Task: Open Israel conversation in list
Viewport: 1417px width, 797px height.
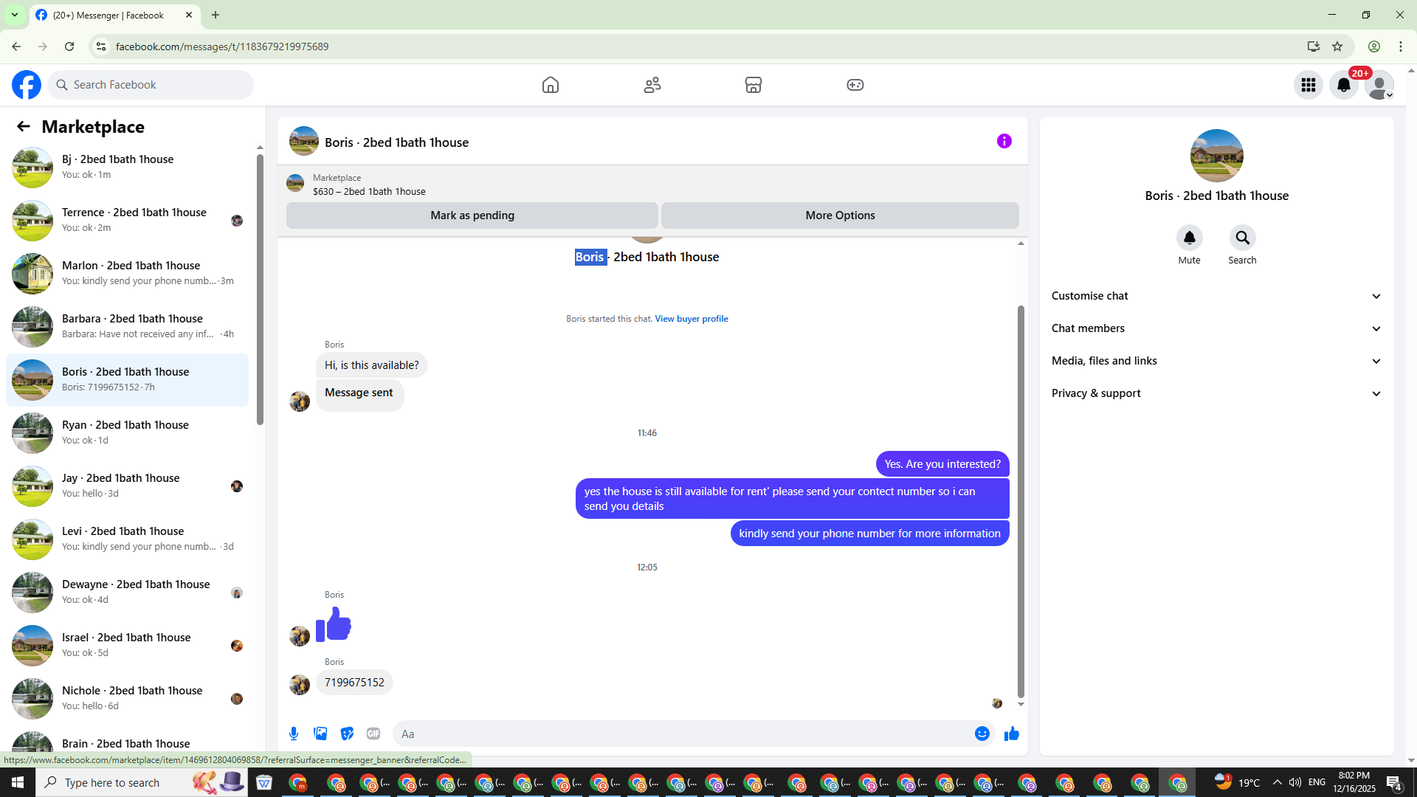Action: coord(127,645)
